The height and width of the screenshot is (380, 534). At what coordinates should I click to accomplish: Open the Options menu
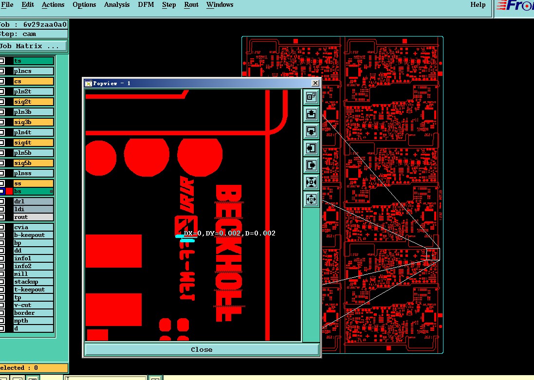coord(84,5)
